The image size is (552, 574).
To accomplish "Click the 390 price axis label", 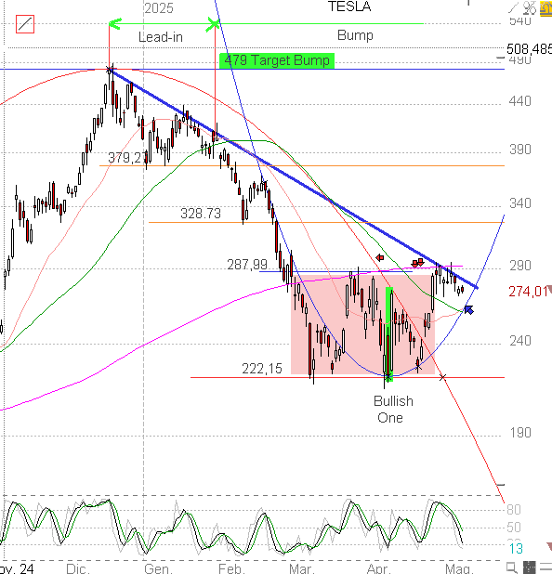I will 519,150.
